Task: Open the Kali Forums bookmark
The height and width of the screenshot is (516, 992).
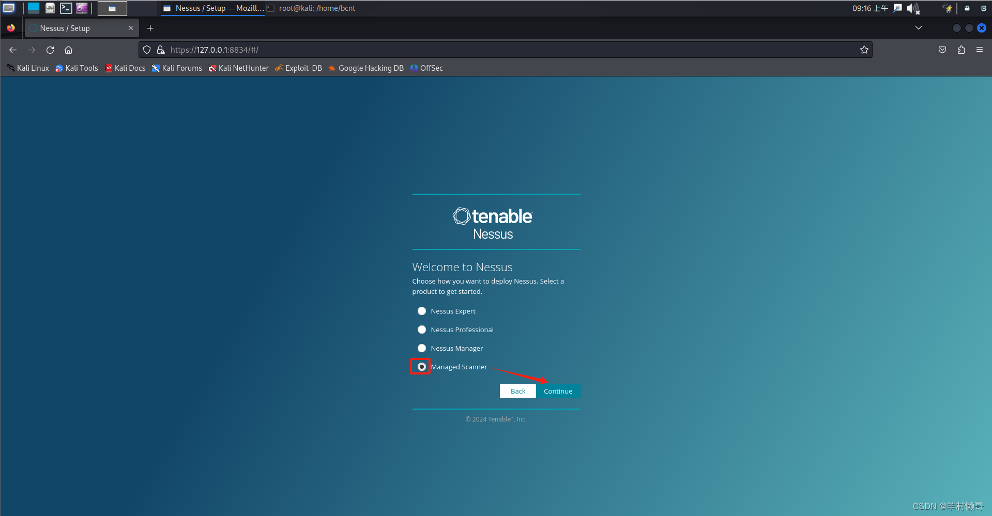Action: tap(177, 68)
